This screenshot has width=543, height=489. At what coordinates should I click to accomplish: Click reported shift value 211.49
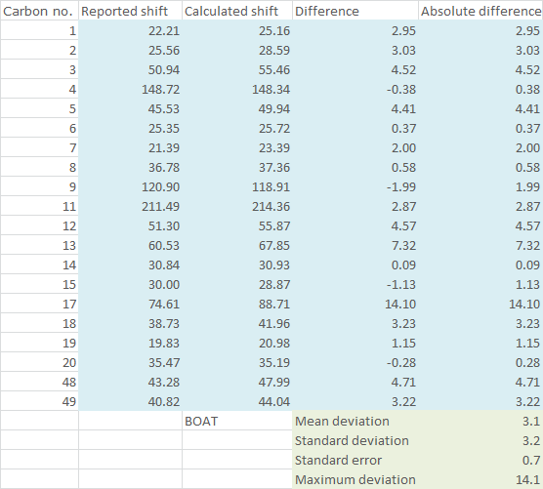click(x=130, y=206)
